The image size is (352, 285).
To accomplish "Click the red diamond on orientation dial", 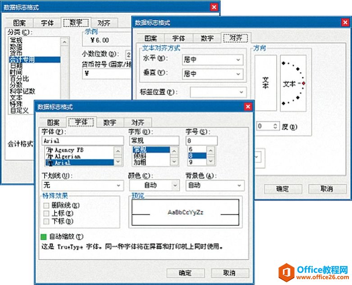I will pyautogui.click(x=304, y=83).
